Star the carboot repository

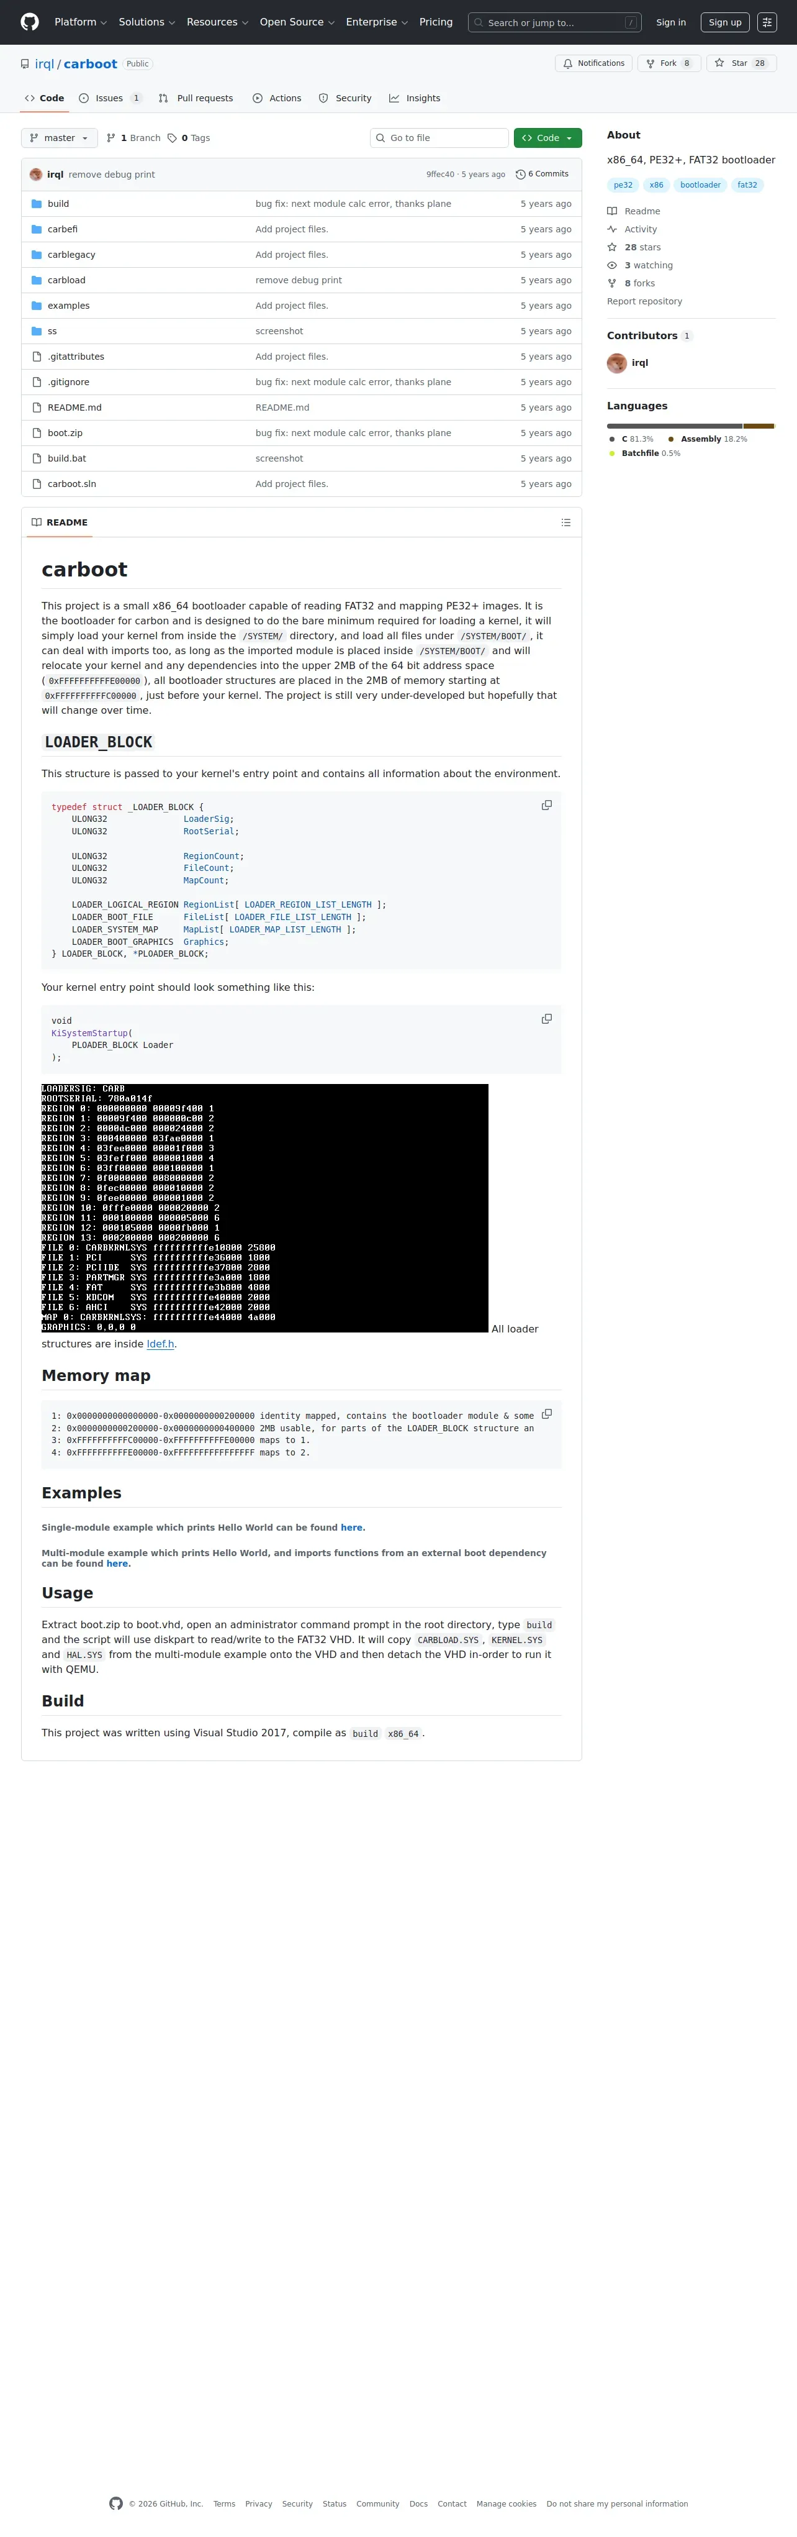[741, 63]
